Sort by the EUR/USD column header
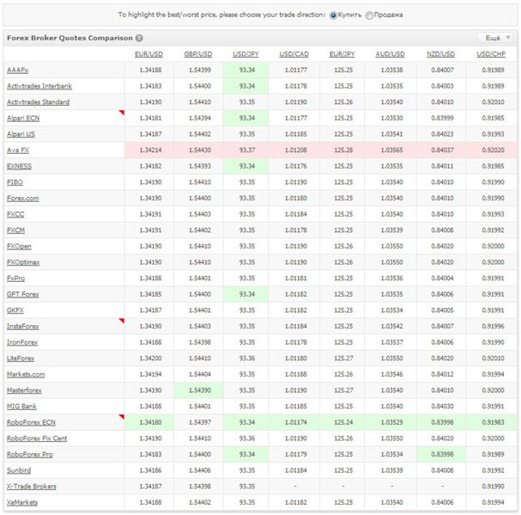Viewport: 521px width, 515px height. pyautogui.click(x=148, y=54)
